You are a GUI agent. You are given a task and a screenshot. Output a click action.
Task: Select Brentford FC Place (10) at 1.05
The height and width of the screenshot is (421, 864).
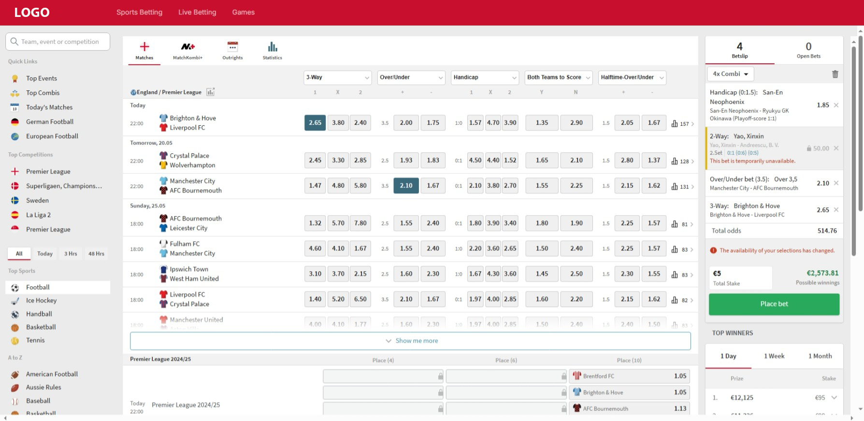[x=630, y=376]
